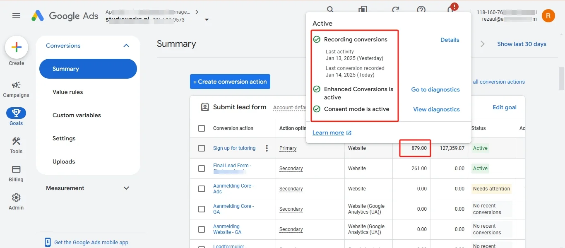Image resolution: width=565 pixels, height=248 pixels.
Task: Click the Create plus button
Action: point(17,48)
